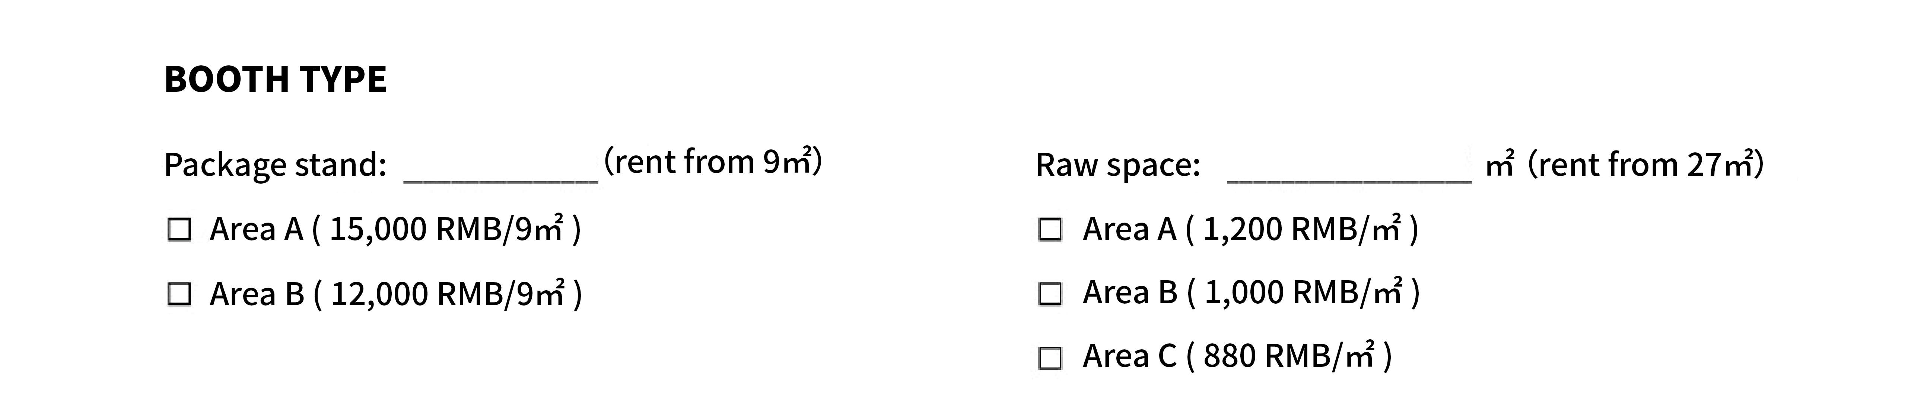Click the Package stand label
This screenshot has height=404, width=1924.
(275, 165)
